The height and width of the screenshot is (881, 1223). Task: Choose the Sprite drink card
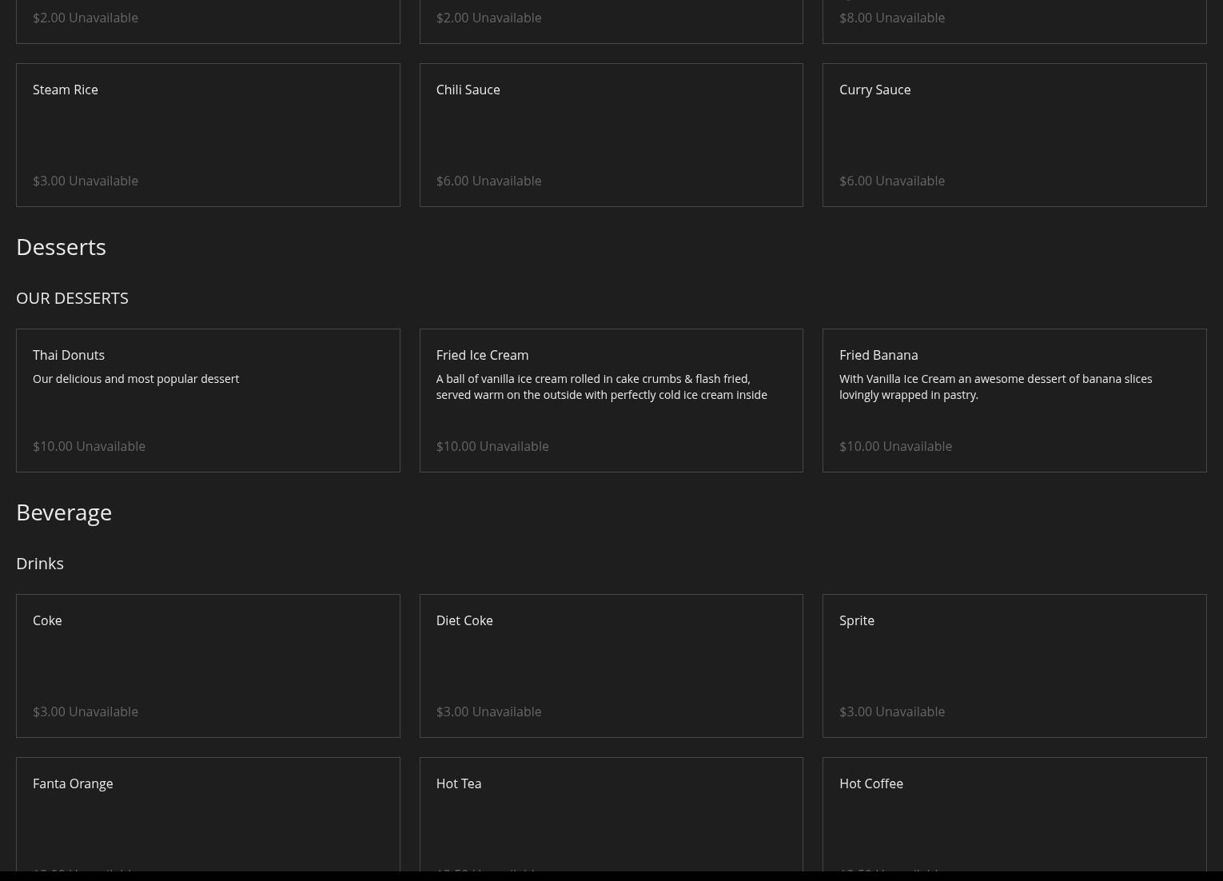click(1014, 665)
